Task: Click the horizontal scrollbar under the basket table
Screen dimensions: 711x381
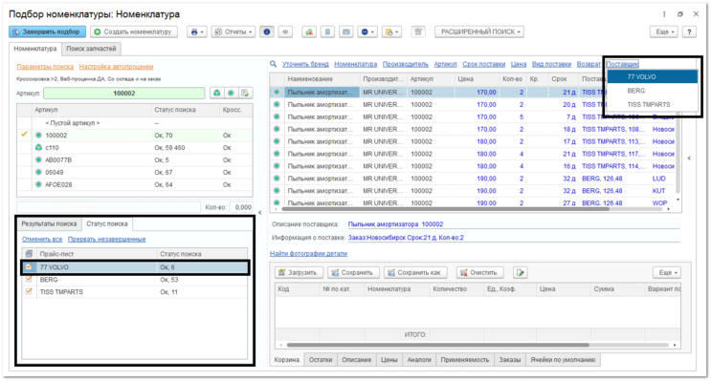Action: pos(437,345)
